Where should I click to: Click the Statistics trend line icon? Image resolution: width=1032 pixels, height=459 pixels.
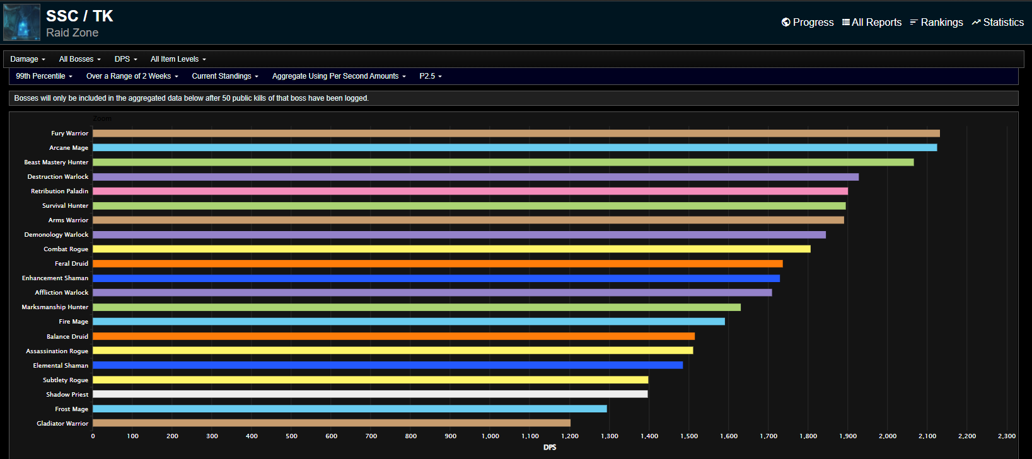point(976,22)
